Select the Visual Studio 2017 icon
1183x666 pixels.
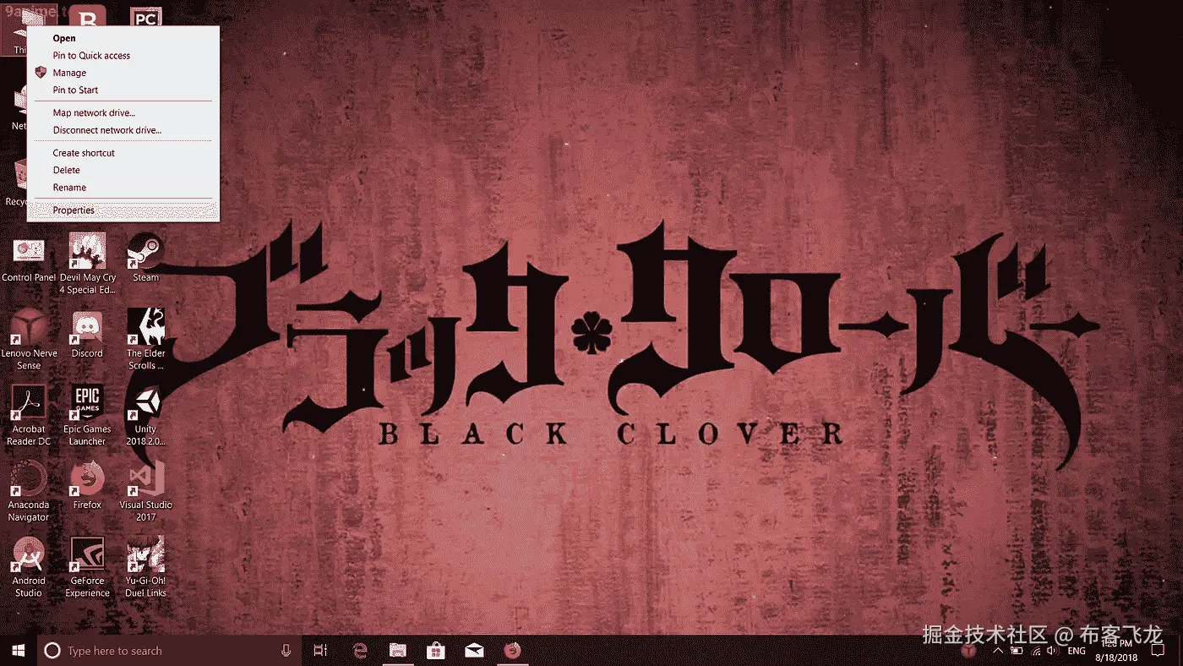click(x=145, y=491)
